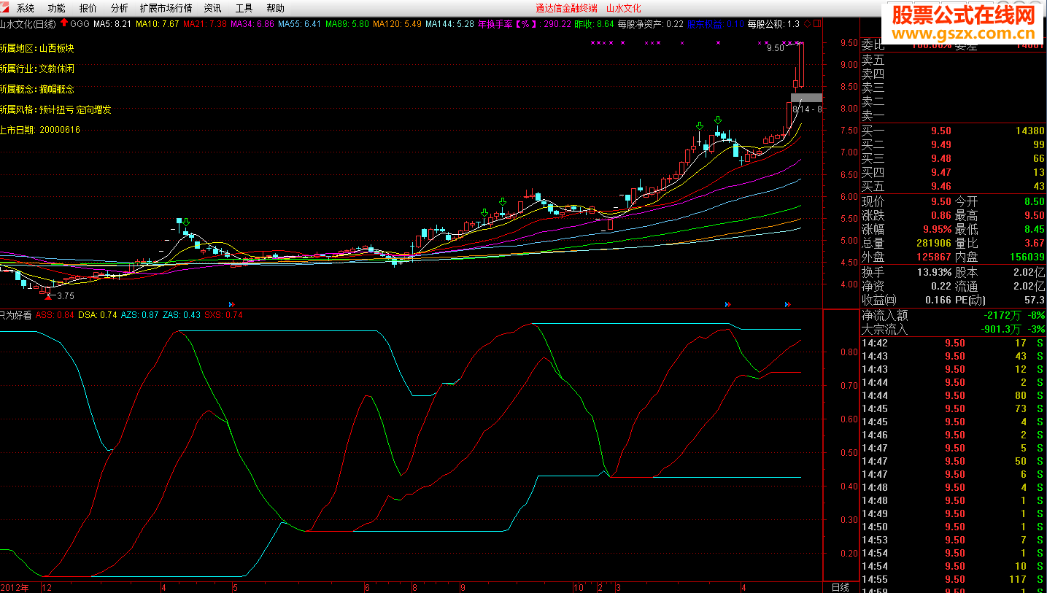This screenshot has height=593, width=1047.
Task: Click the DSA: 0.74 indicator value
Action: point(98,315)
